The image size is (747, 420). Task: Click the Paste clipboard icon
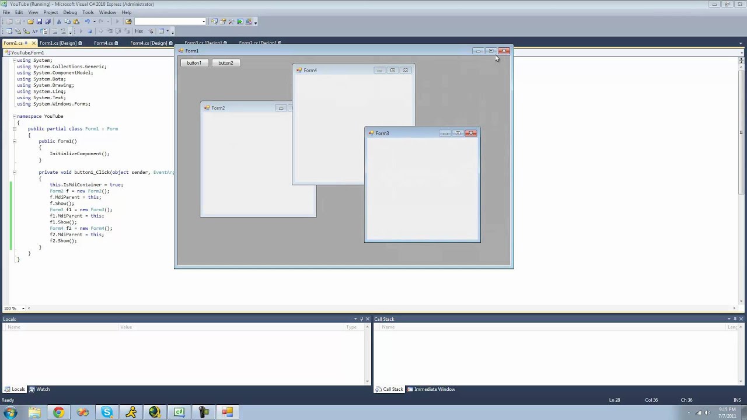click(76, 22)
